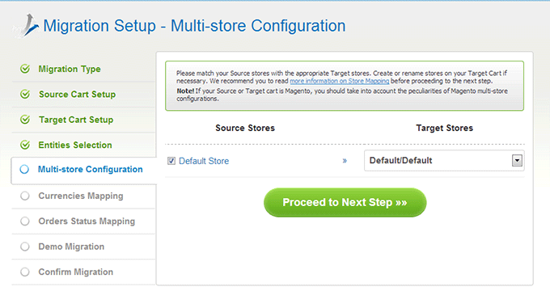Click the blue circle beside Multi-store Configuration
This screenshot has width=550, height=308.
pyautogui.click(x=24, y=169)
